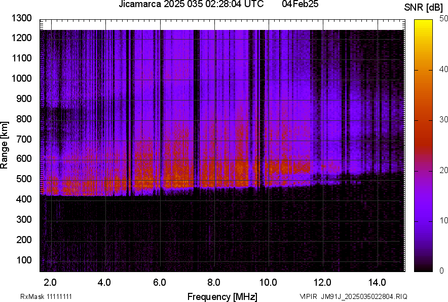448x302 pixels.
Task: Click the VIPIR JM91J .RIQ filename label
Action: click(x=353, y=296)
